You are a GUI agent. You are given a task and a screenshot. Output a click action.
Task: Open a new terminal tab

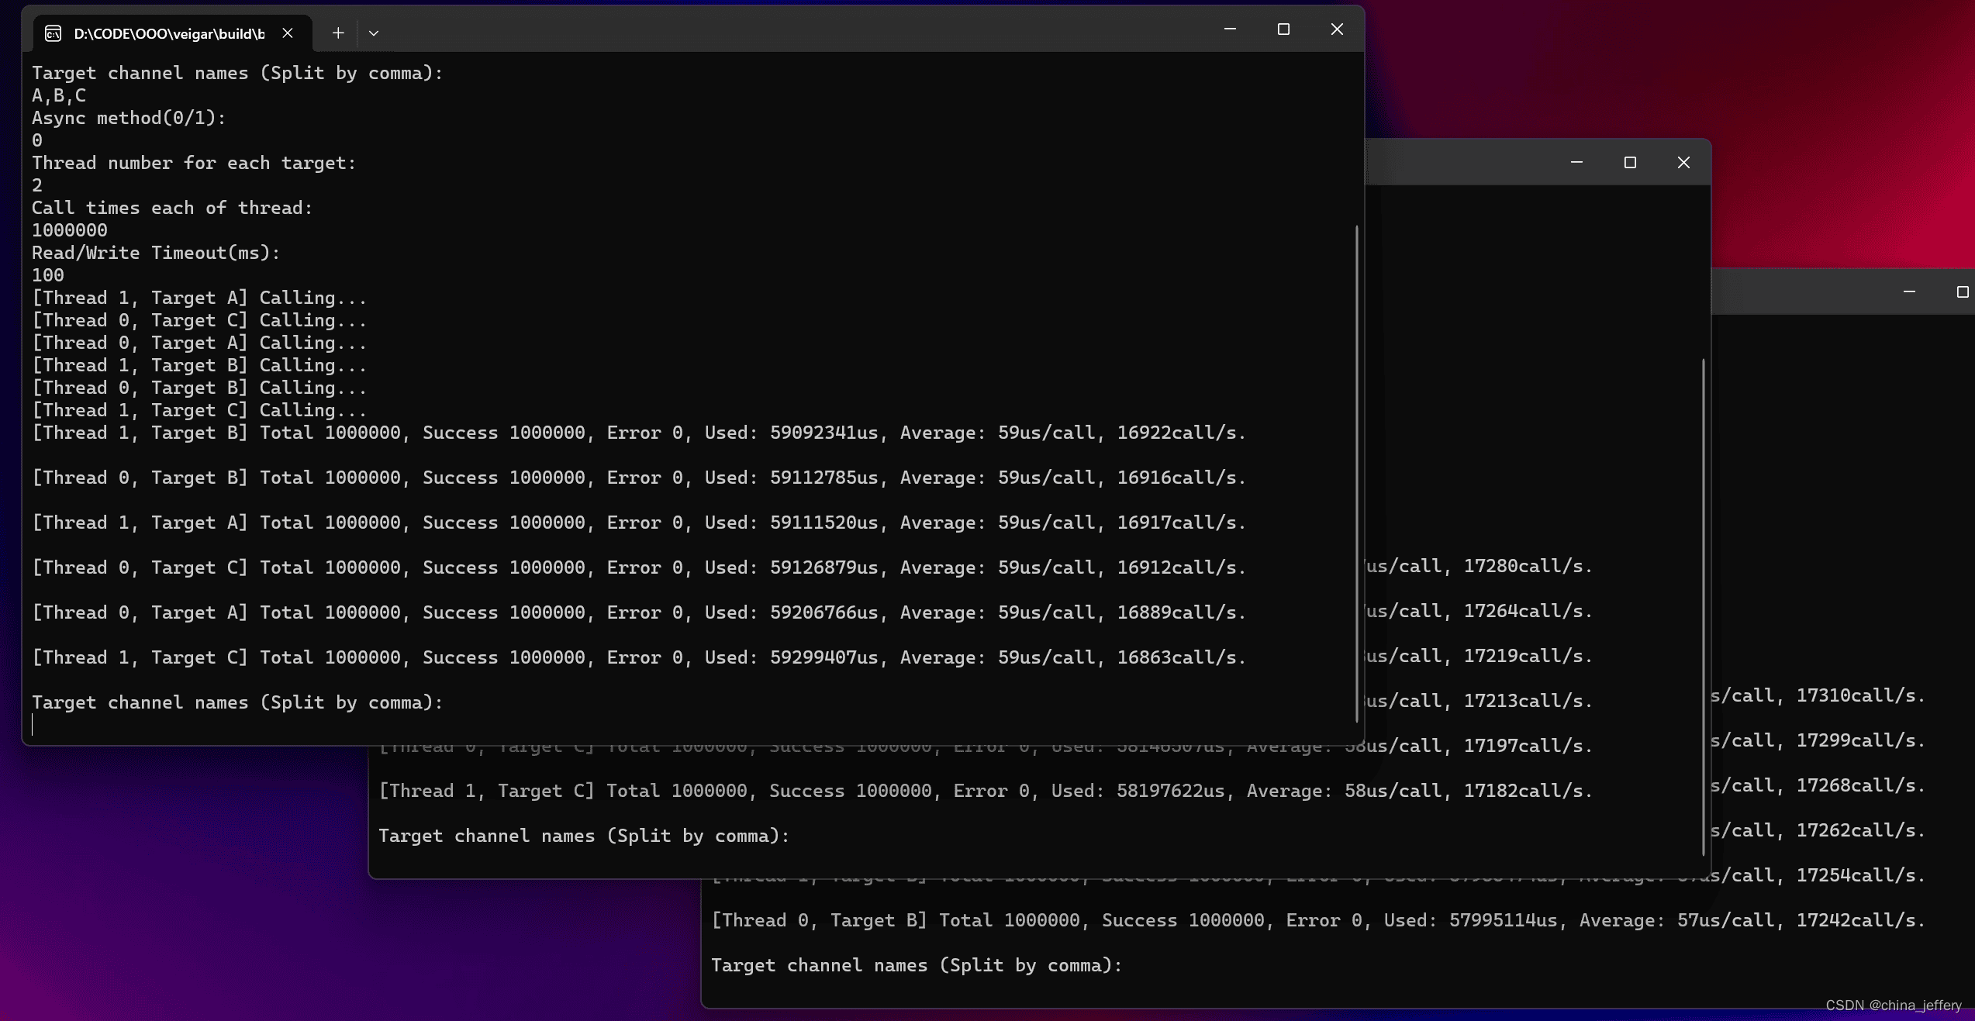338,33
